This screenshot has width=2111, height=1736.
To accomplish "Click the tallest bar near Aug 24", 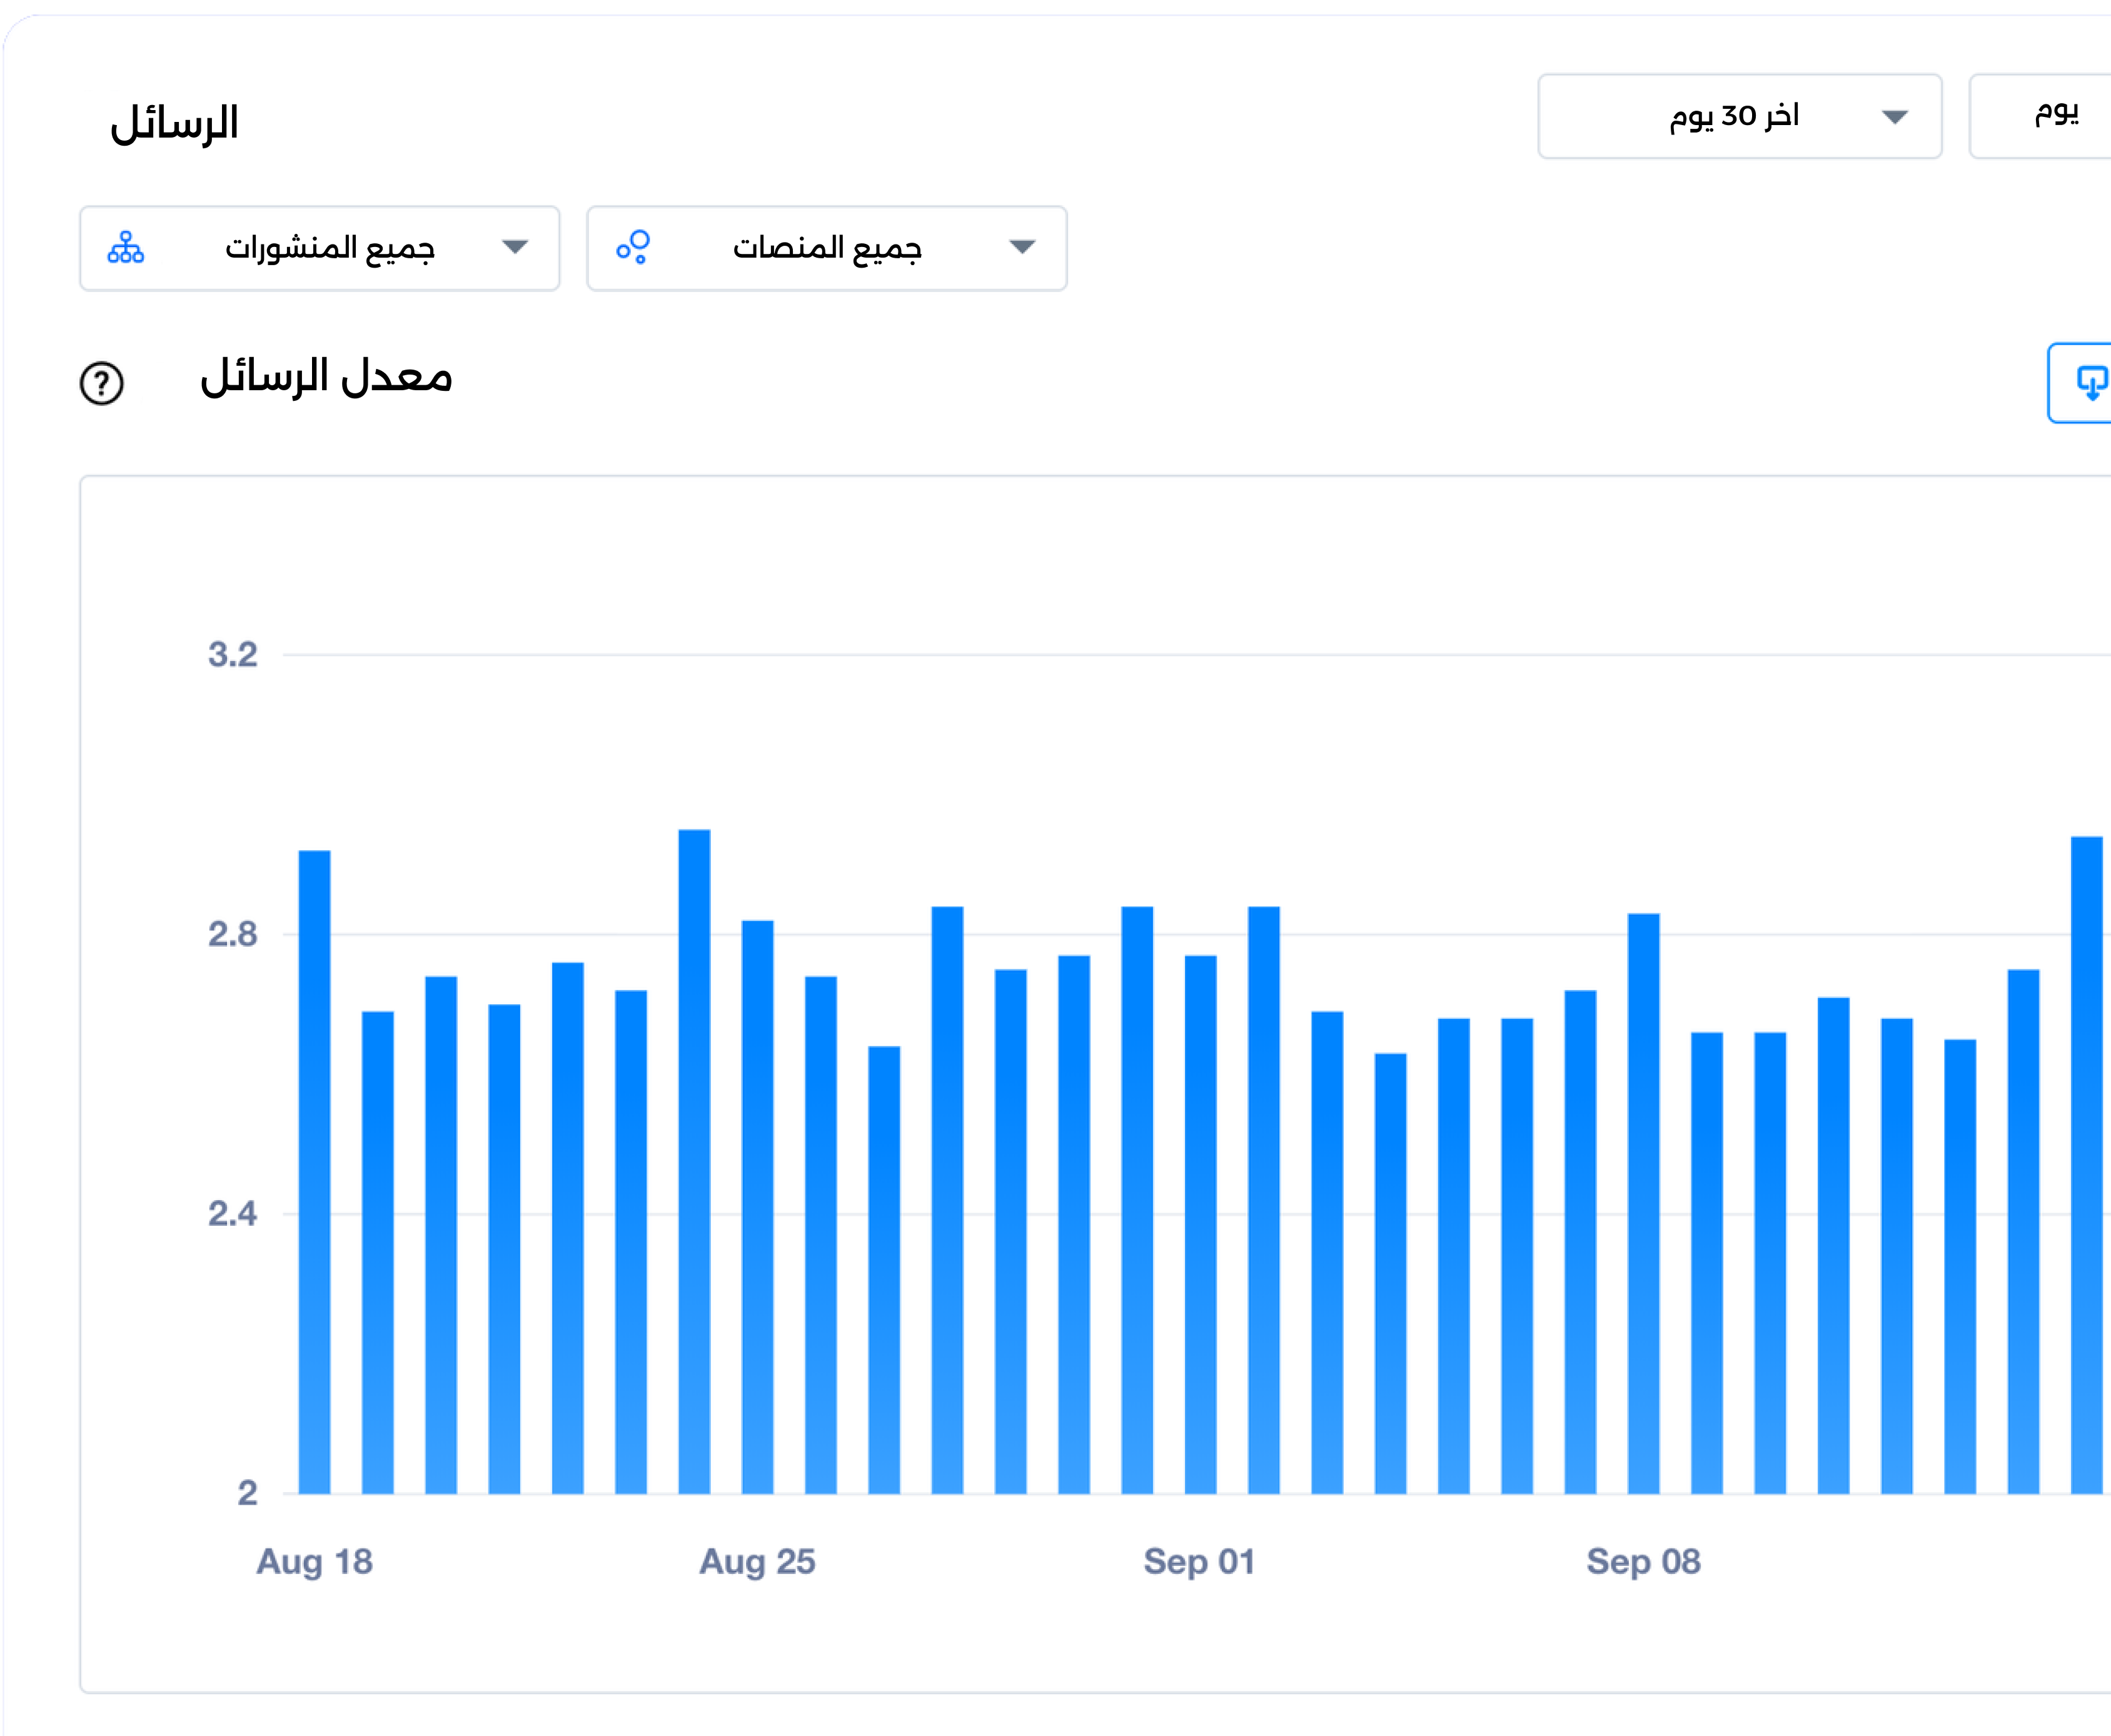I will pos(694,1160).
